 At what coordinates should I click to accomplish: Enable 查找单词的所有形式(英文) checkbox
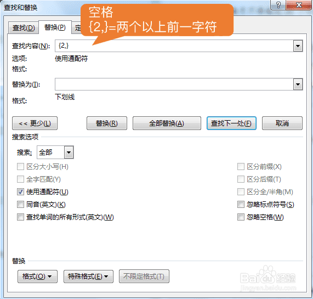coord(20,217)
